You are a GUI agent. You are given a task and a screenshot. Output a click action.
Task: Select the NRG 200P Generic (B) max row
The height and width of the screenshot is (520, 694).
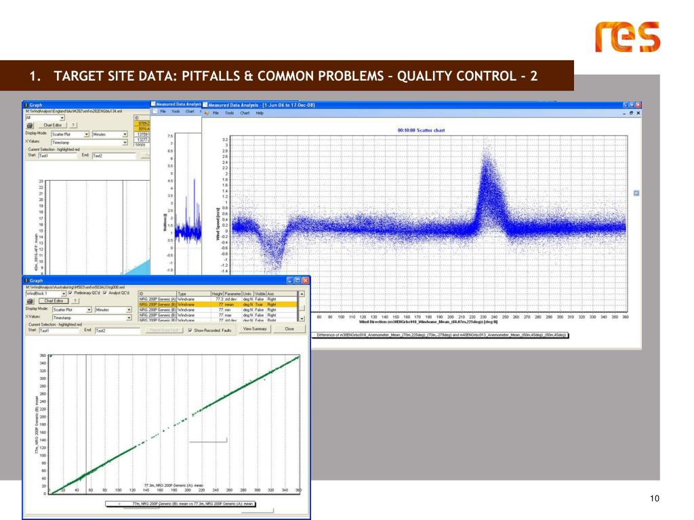pos(218,316)
